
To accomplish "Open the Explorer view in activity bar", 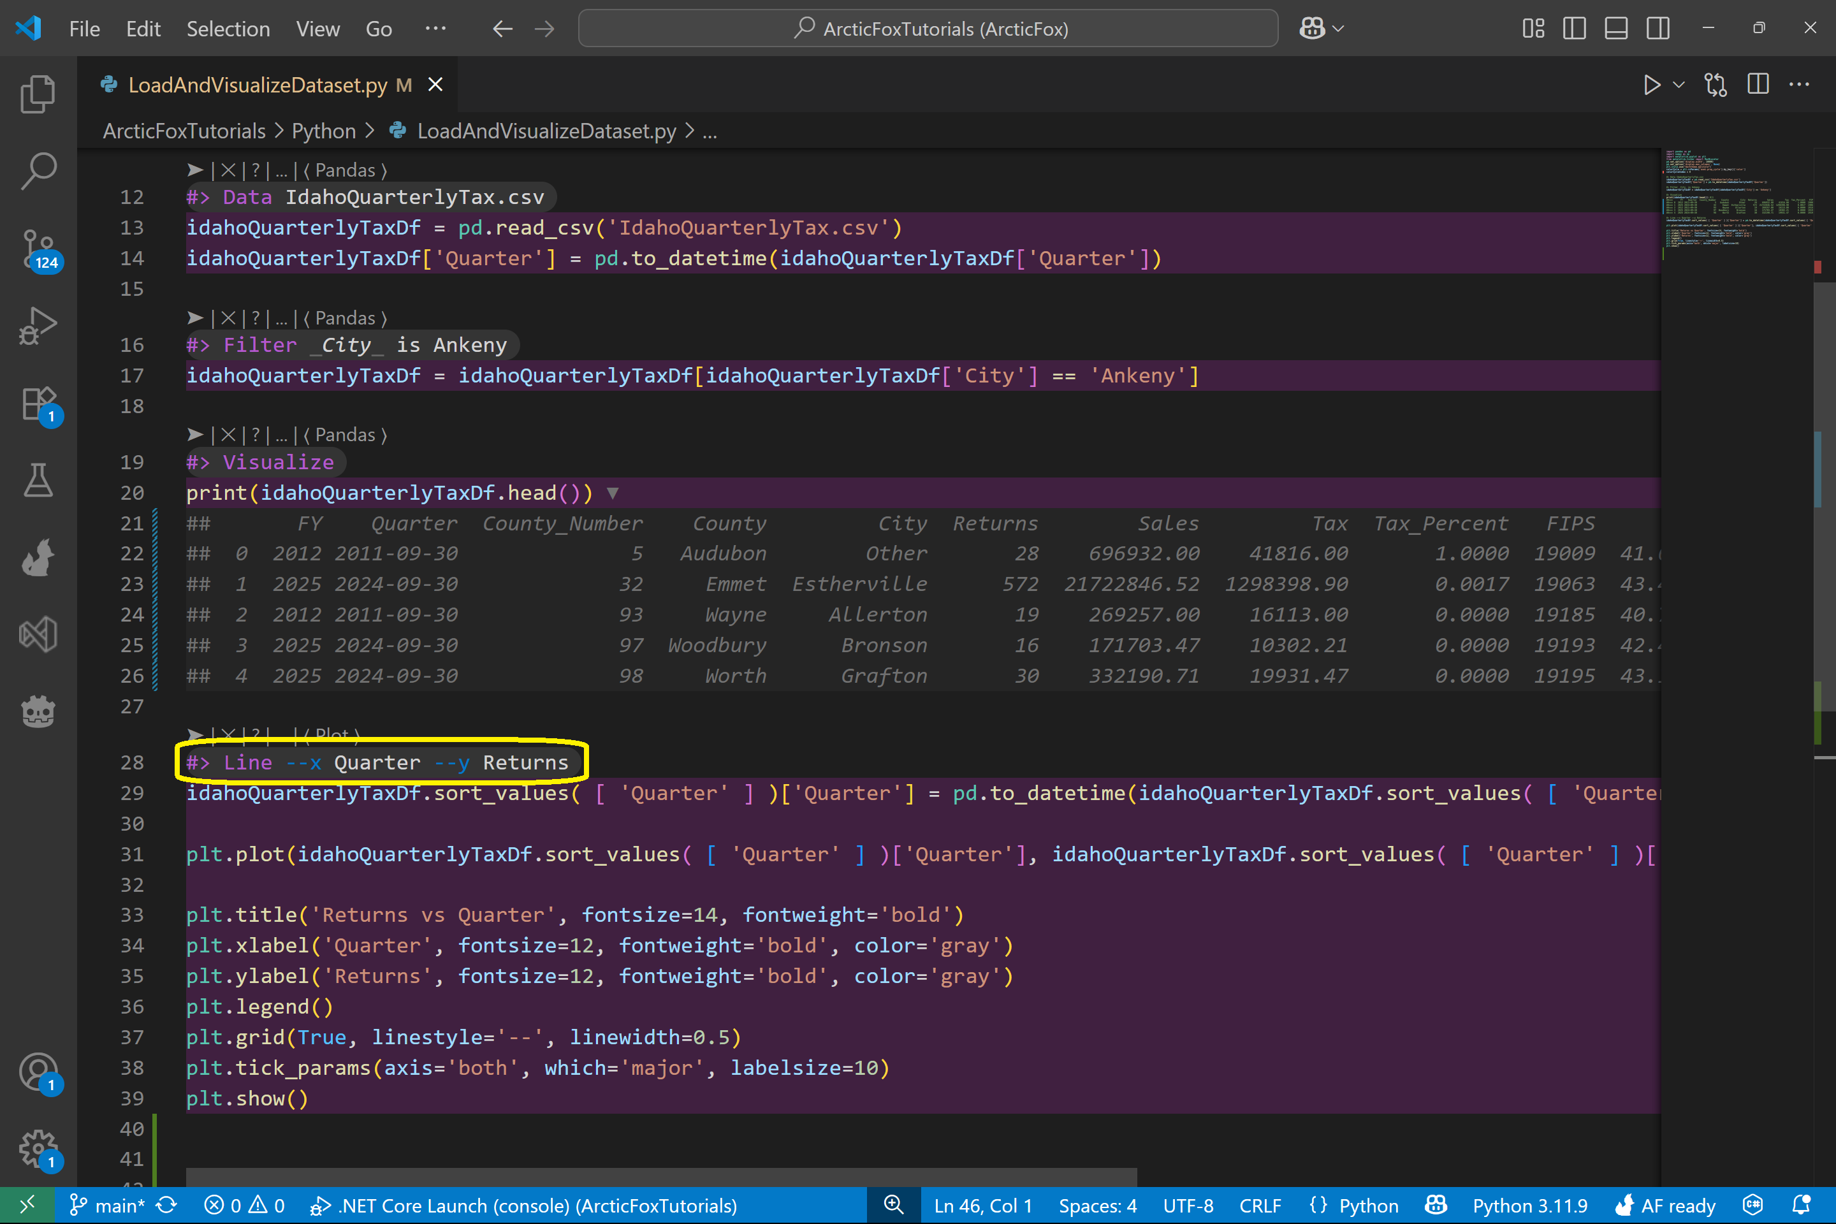I will [x=38, y=94].
